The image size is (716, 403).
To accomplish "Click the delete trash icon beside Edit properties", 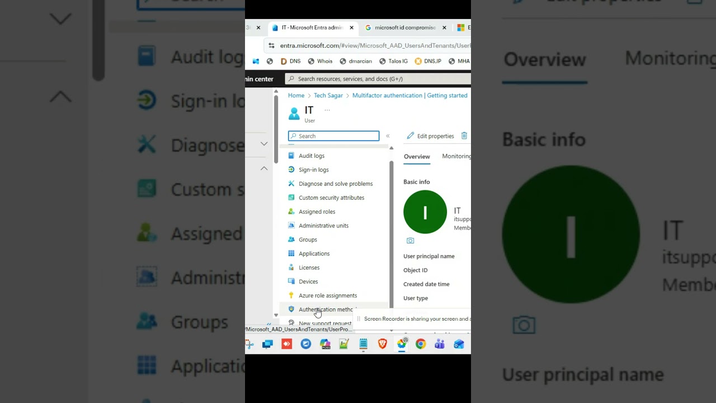I will pyautogui.click(x=464, y=136).
